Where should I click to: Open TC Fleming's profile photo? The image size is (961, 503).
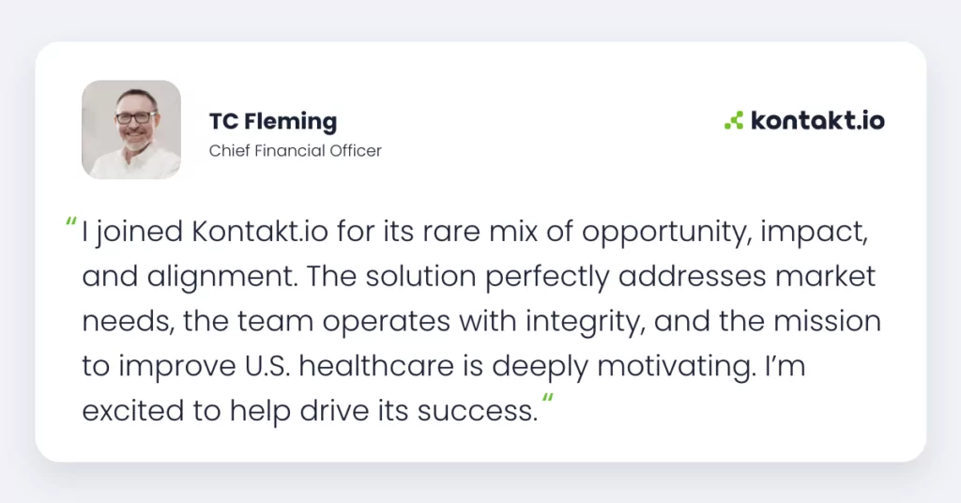131,130
